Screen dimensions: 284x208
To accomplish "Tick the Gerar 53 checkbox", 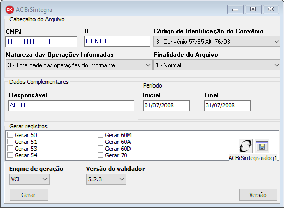I will click(10, 149).
